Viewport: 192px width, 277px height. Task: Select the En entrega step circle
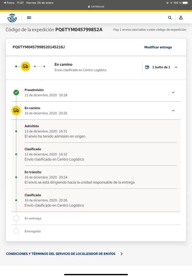pos(16,218)
